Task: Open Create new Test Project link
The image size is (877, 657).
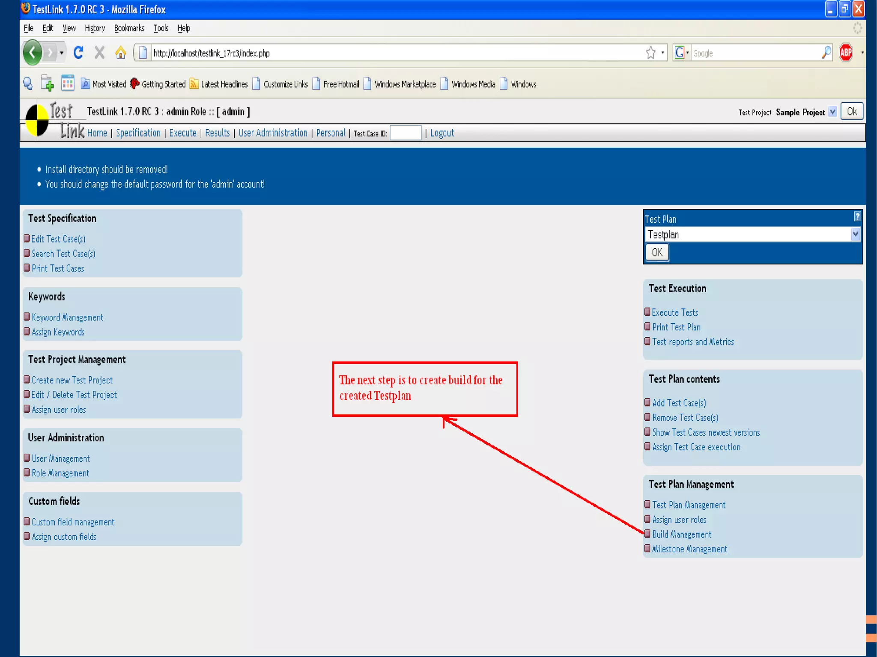Action: (72, 380)
